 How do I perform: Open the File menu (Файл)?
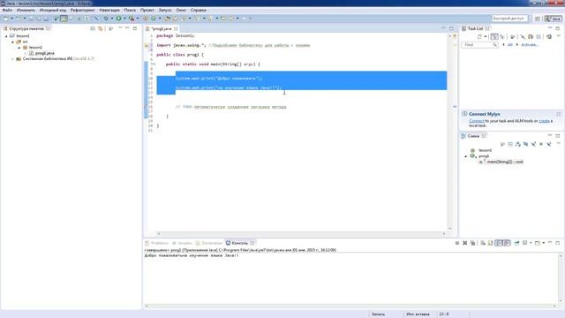tap(7, 10)
